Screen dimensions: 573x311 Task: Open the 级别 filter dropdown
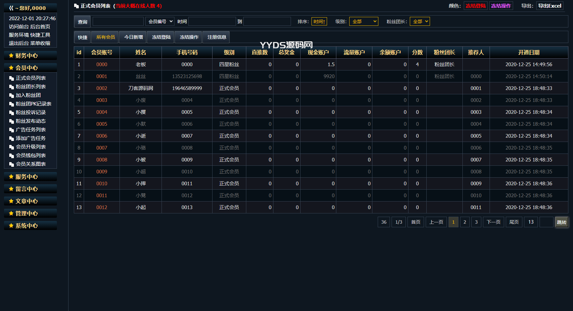363,22
